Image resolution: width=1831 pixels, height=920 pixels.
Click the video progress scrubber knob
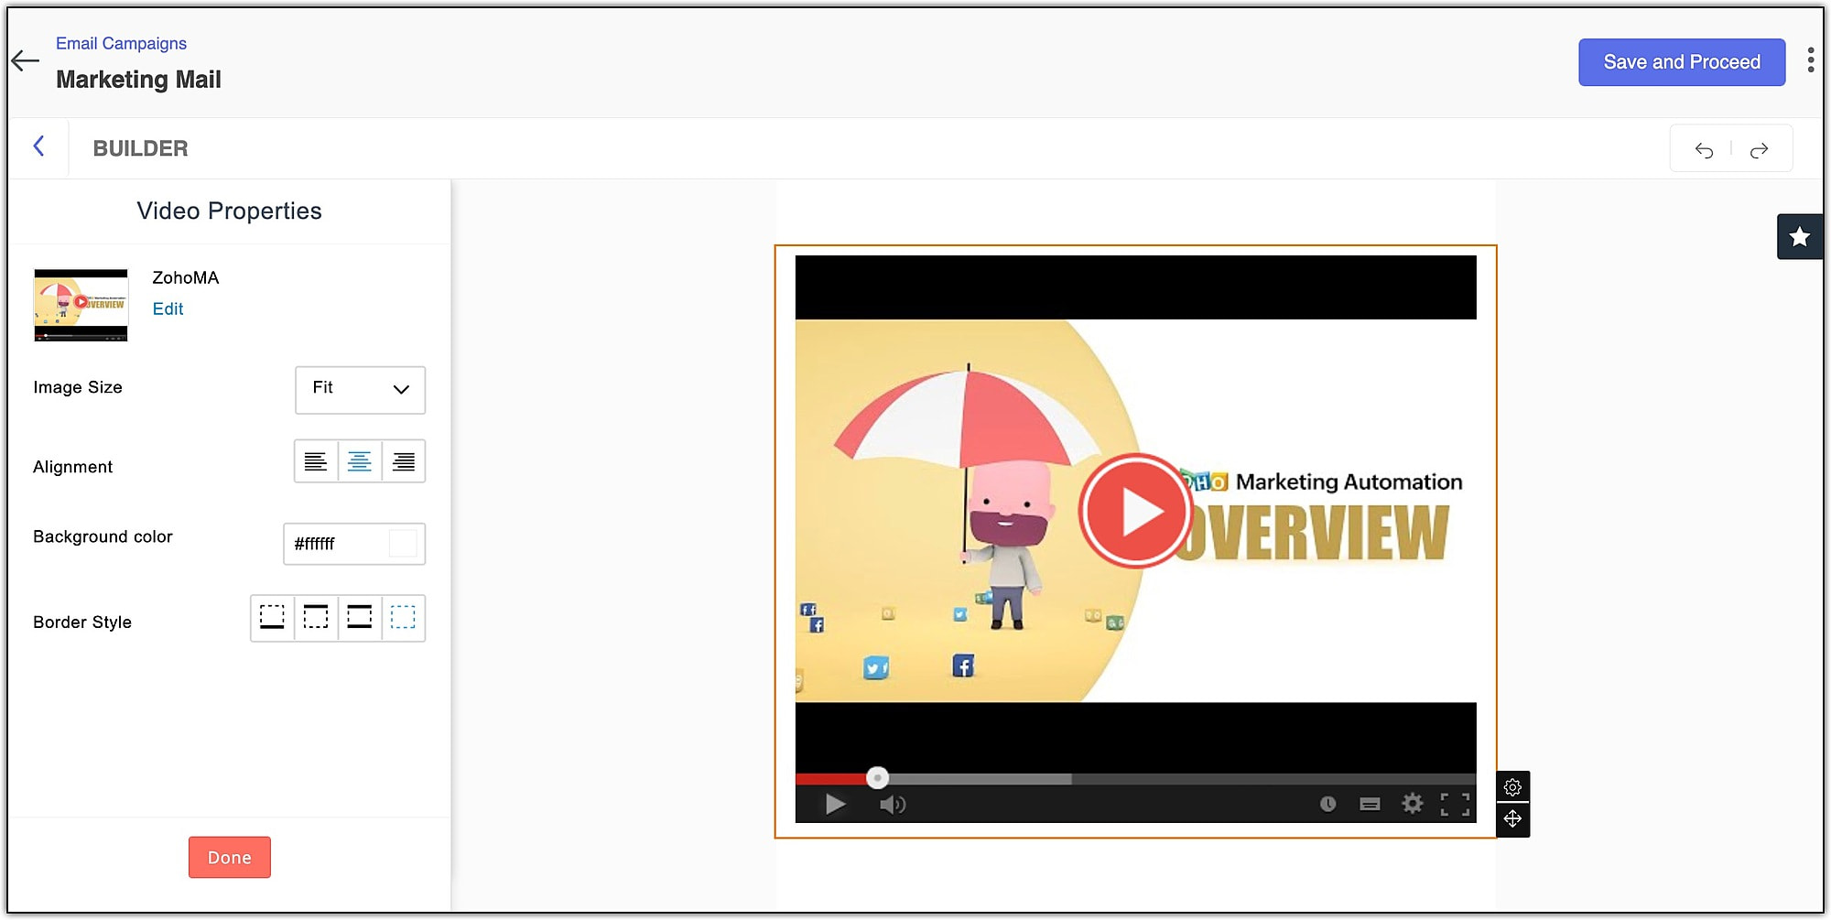pyautogui.click(x=877, y=778)
